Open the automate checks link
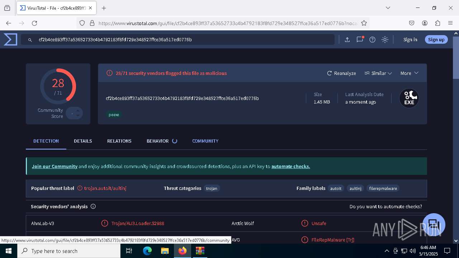 [x=290, y=166]
